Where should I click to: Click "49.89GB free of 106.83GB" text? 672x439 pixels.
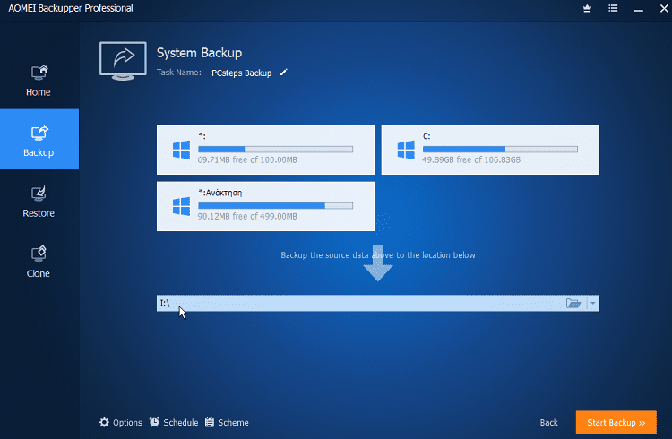[471, 159]
